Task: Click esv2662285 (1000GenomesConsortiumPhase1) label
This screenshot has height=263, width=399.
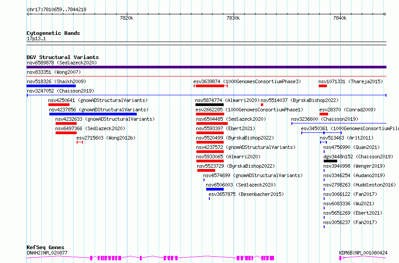Action: point(249,110)
